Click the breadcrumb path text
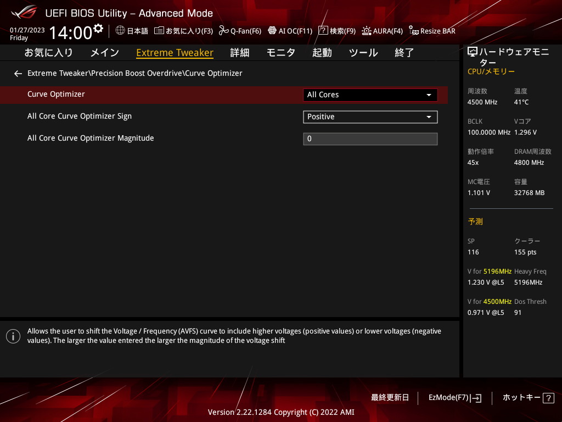 (135, 73)
